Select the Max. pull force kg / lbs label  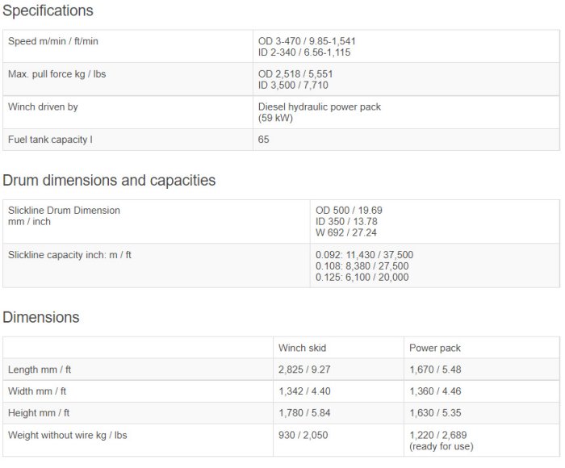[56, 74]
